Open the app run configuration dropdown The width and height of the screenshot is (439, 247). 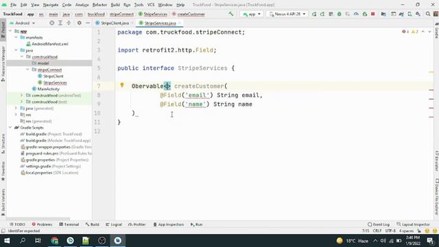(252, 14)
